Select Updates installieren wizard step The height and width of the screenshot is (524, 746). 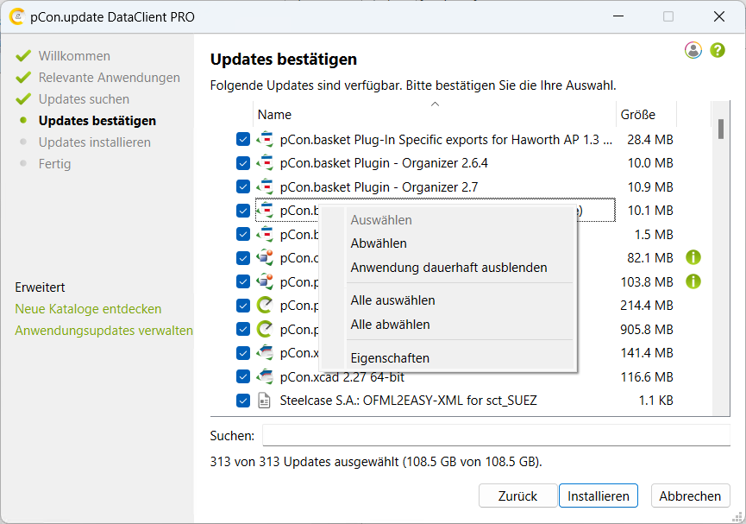(x=95, y=142)
